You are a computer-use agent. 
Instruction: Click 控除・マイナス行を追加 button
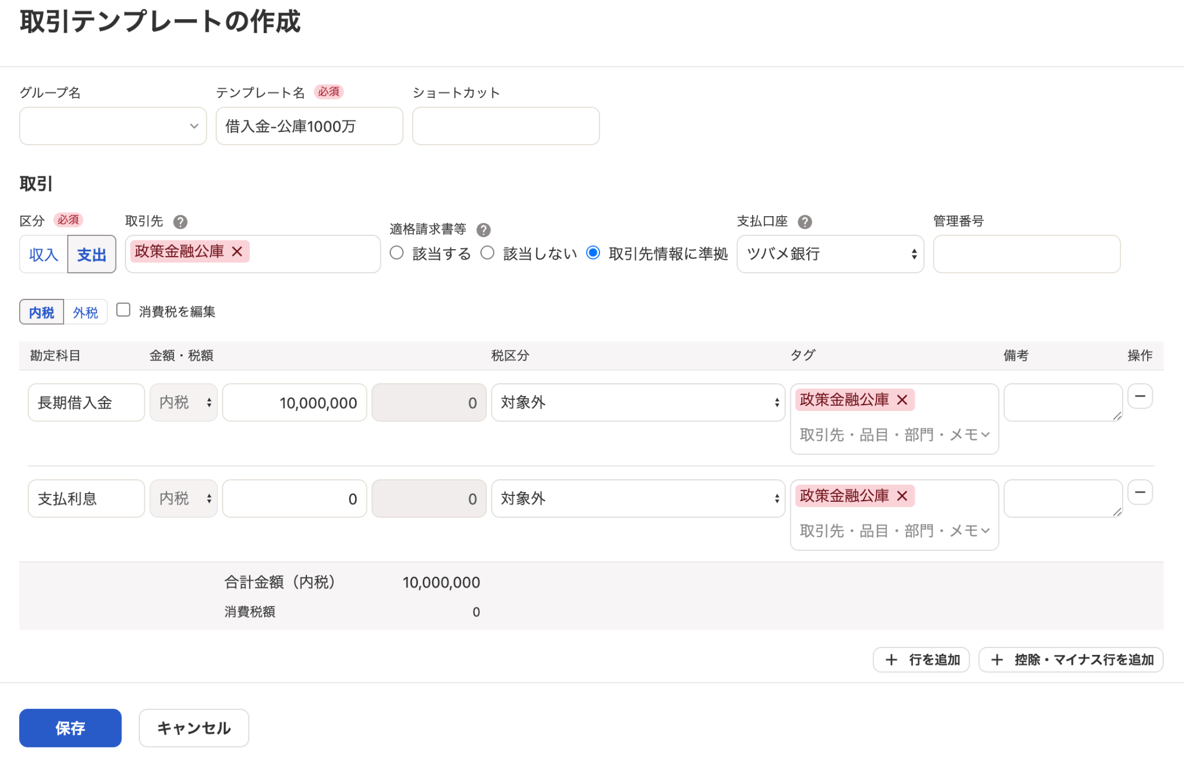pos(1071,660)
